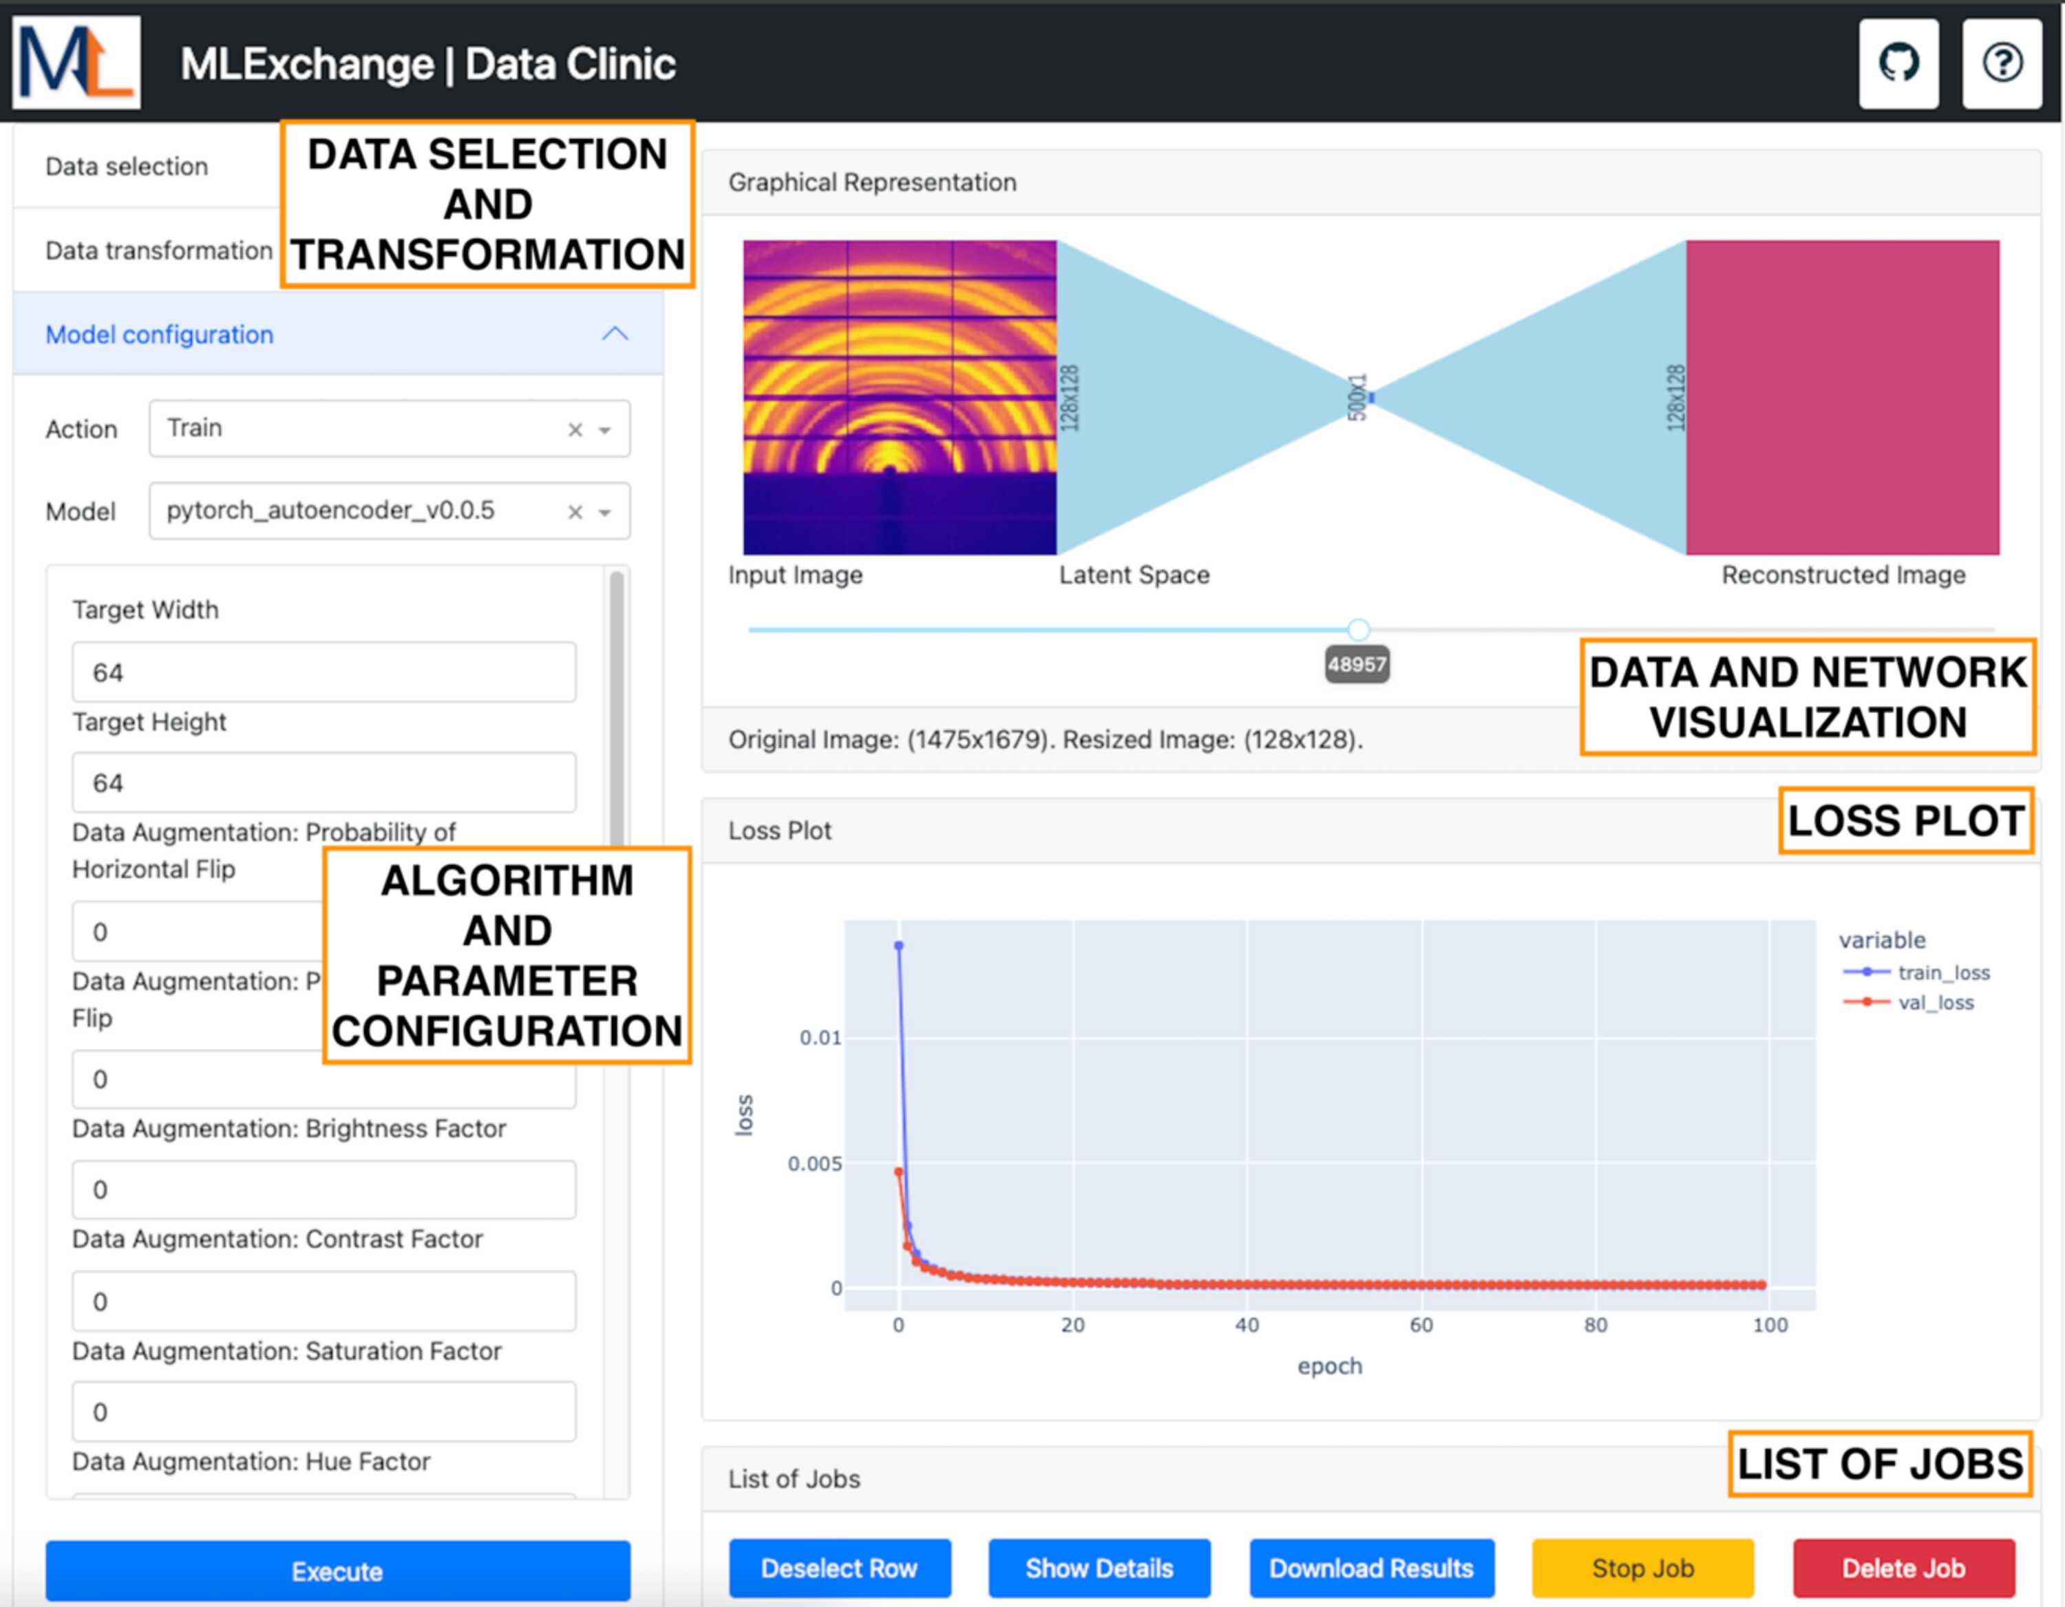The height and width of the screenshot is (1607, 2065).
Task: Click the Deselect Row button
Action: (838, 1568)
